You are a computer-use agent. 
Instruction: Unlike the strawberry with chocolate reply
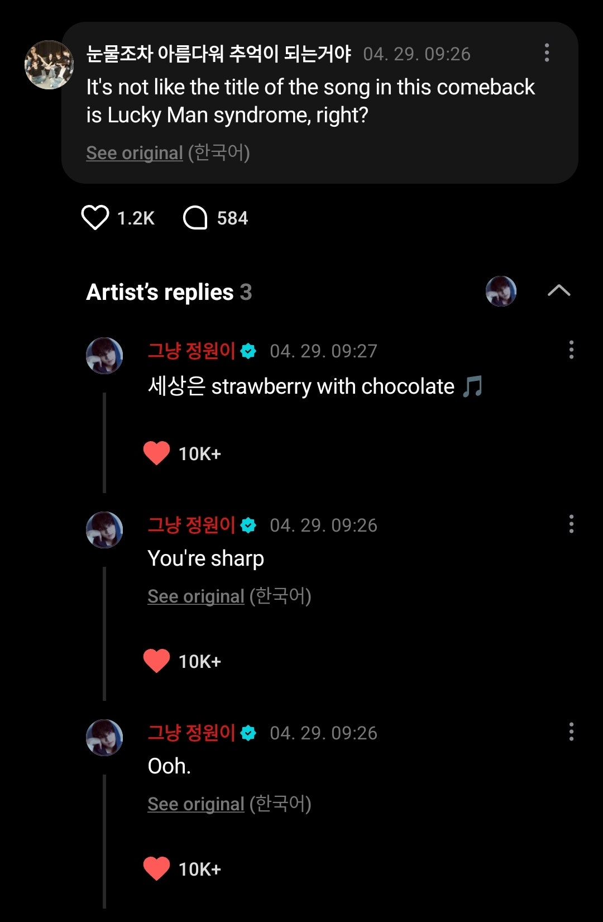click(156, 453)
